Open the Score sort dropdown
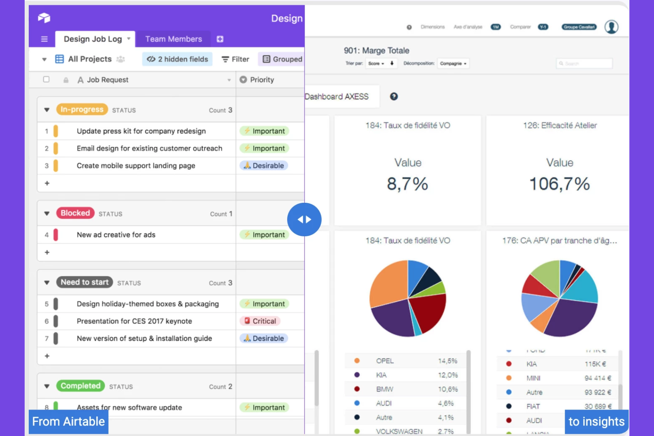654x436 pixels. 376,63
